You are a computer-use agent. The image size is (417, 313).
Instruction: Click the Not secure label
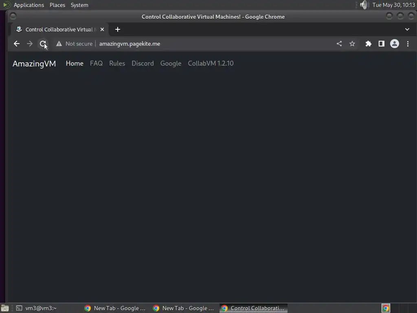[79, 44]
